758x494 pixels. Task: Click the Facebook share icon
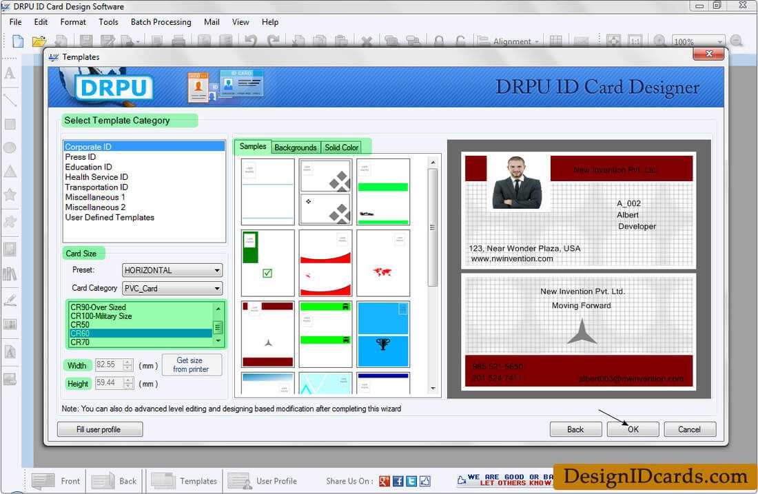[398, 482]
